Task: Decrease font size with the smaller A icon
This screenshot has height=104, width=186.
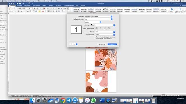Action: pyautogui.click(x=37, y=8)
